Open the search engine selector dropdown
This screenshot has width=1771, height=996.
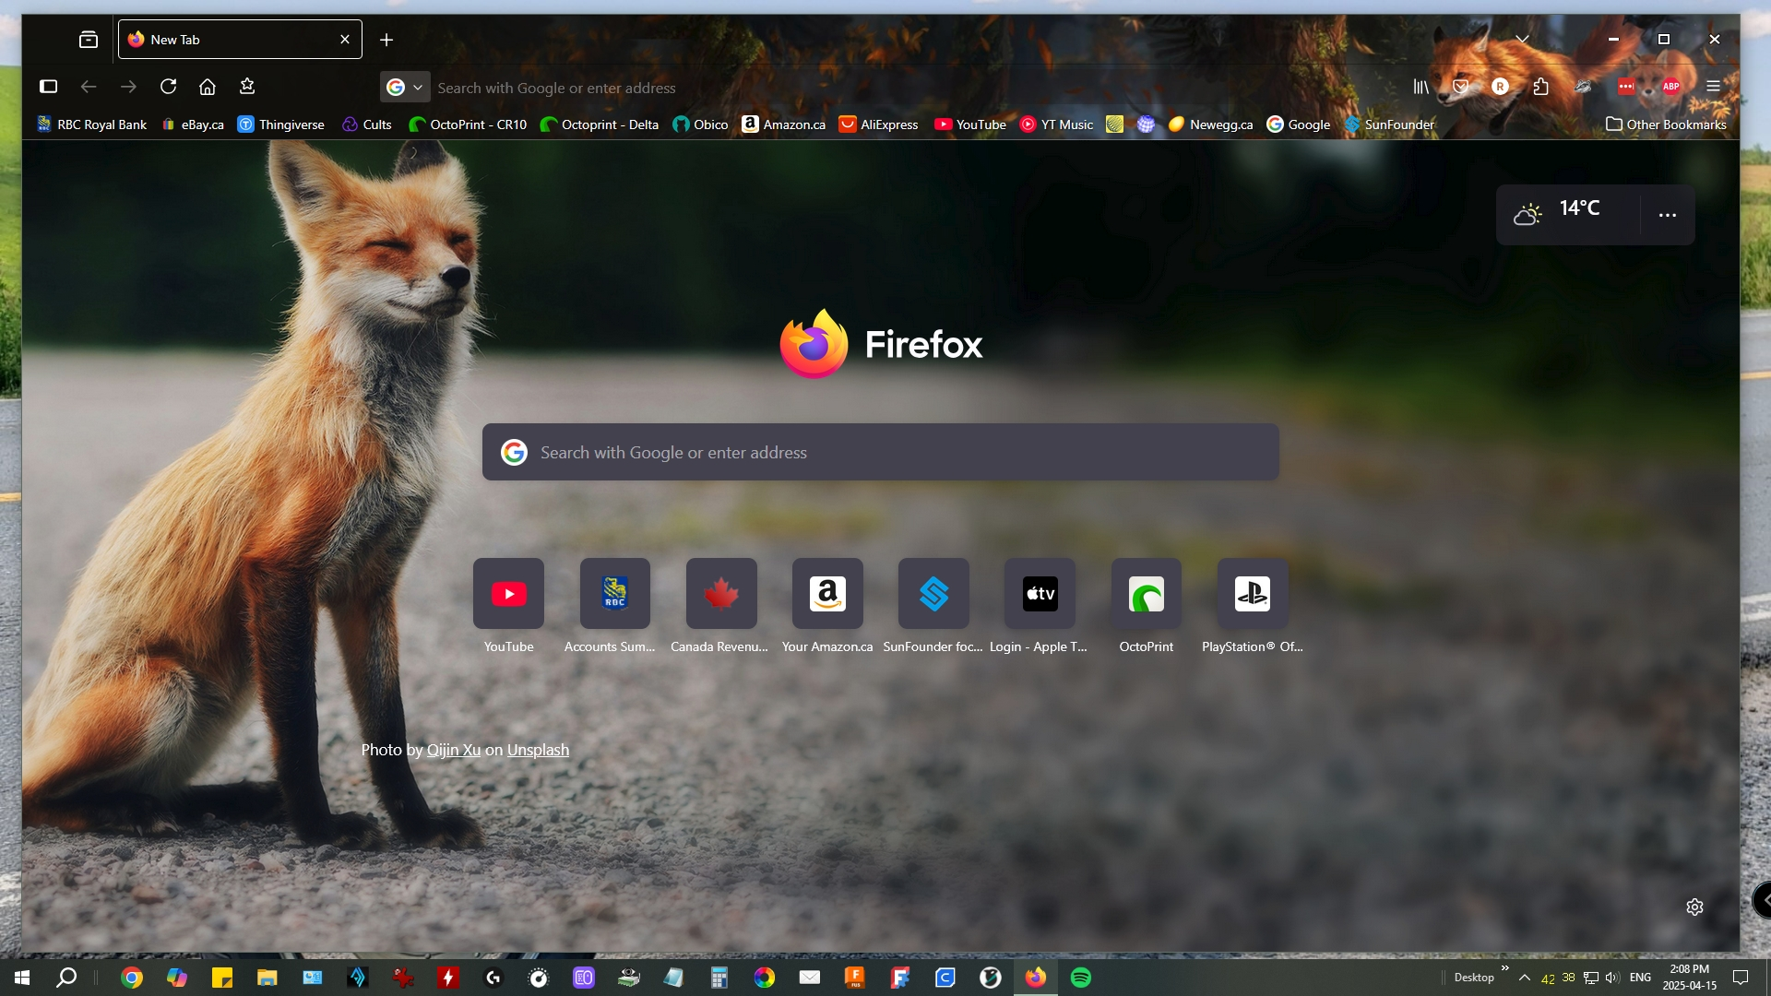(x=405, y=88)
